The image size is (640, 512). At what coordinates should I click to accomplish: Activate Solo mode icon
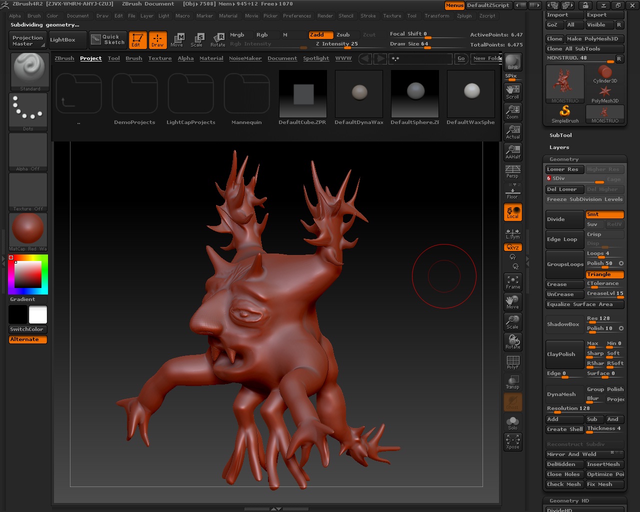click(x=512, y=422)
